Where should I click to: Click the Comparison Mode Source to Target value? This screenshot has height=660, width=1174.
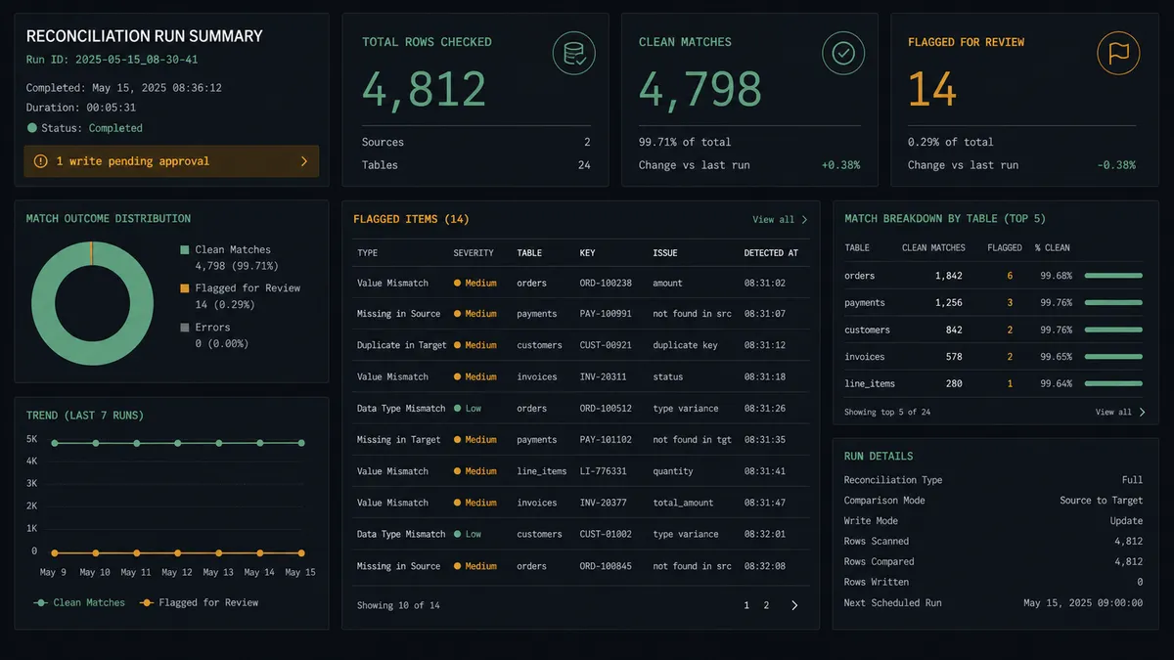point(1101,501)
